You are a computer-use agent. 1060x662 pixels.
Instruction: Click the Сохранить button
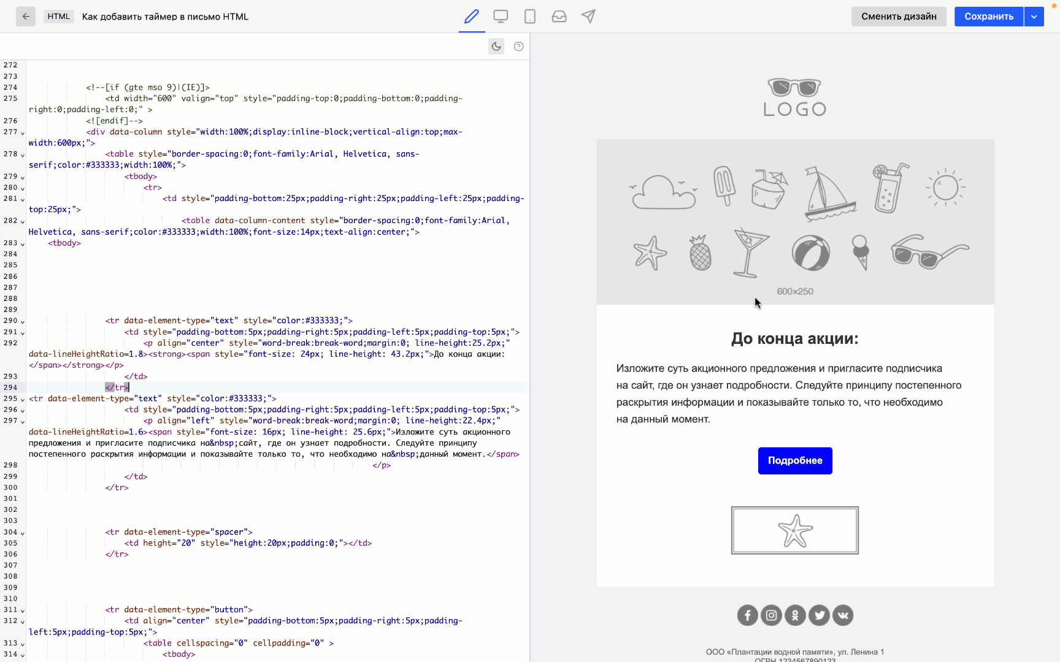[x=989, y=17]
